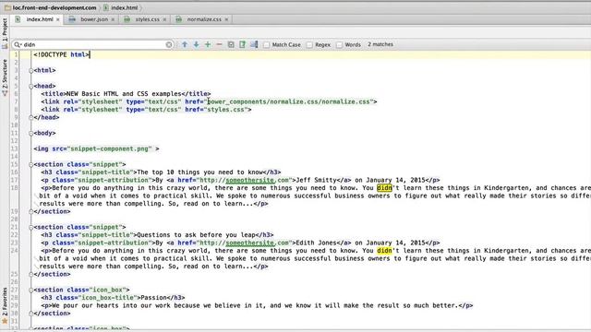591x332 pixels.
Task: Click 'The top 10 things you need to know' heading
Action: click(199, 172)
